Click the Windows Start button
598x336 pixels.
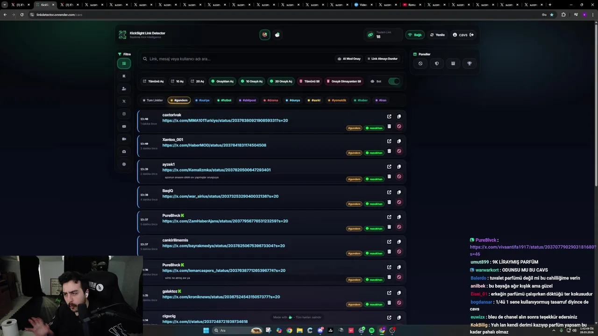click(206, 330)
